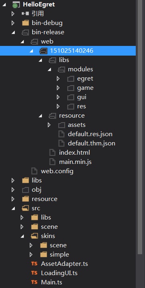Click the skins open folder icon
Viewport: 145px width, 288px height.
pos(35,236)
